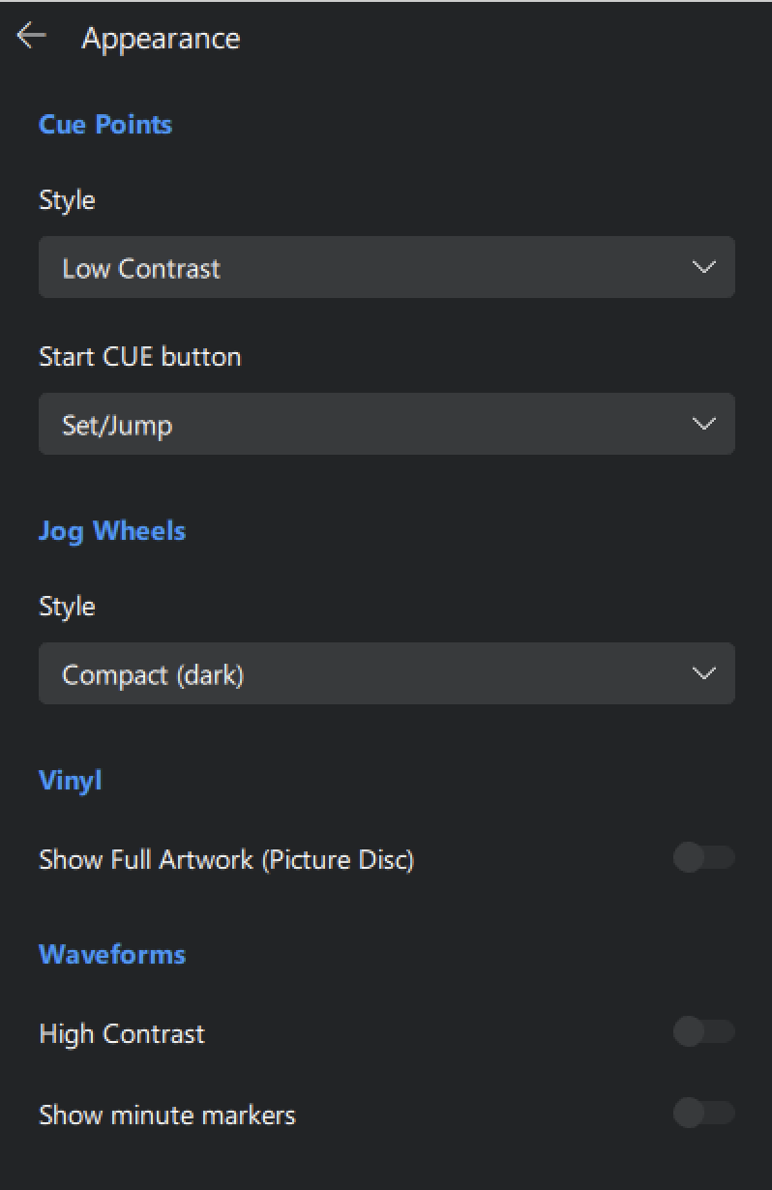
Task: Enable Show minute markers
Action: click(x=704, y=1114)
